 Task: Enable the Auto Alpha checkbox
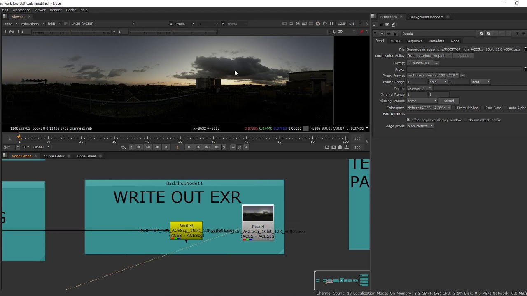pos(506,108)
